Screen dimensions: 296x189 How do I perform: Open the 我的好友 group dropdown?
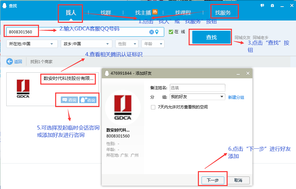click(x=198, y=97)
